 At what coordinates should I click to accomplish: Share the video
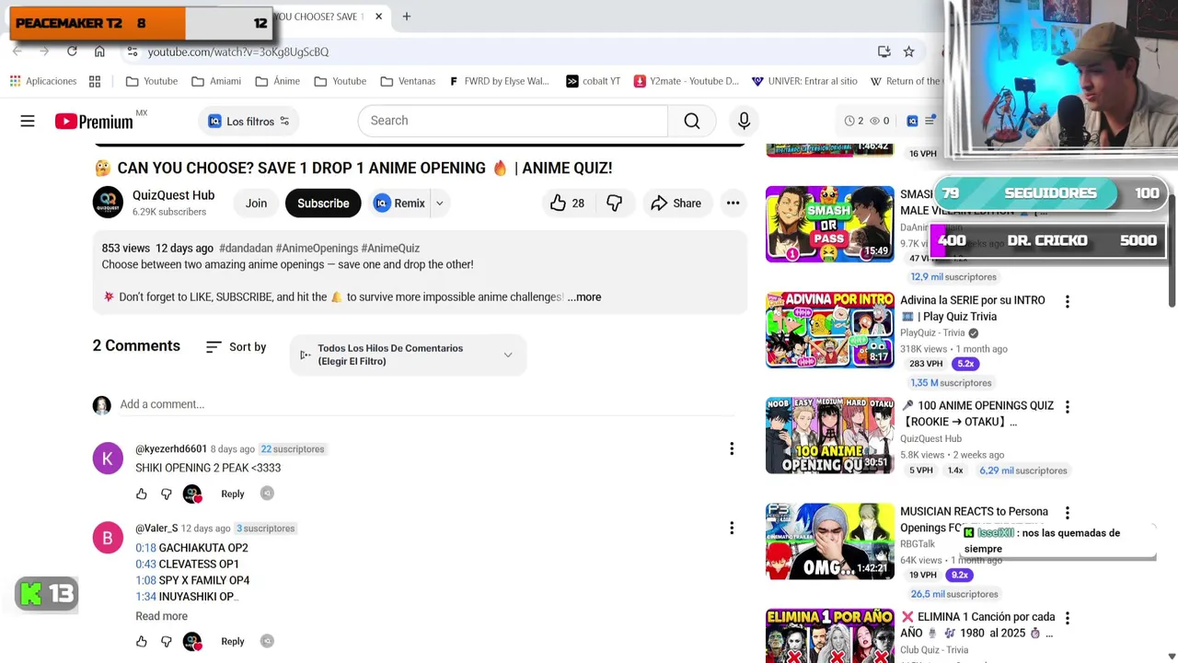pyautogui.click(x=676, y=204)
